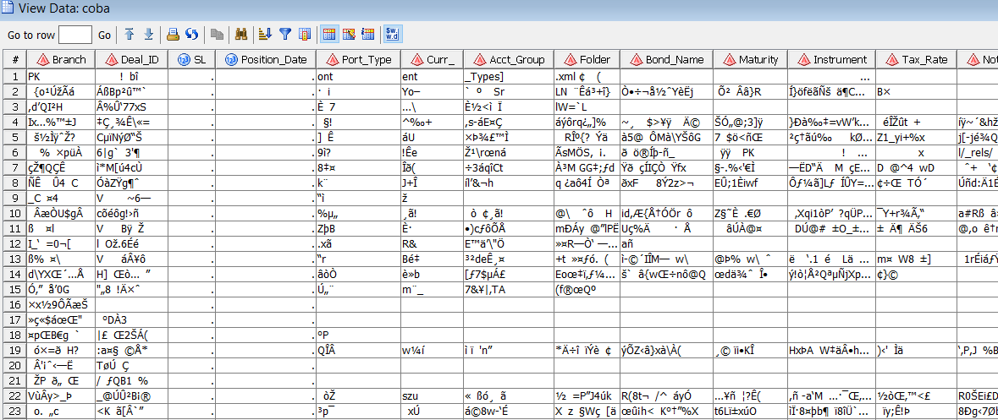Viewport: 998px width, 420px height.
Task: Focus the Go to row input box
Action: pos(75,35)
